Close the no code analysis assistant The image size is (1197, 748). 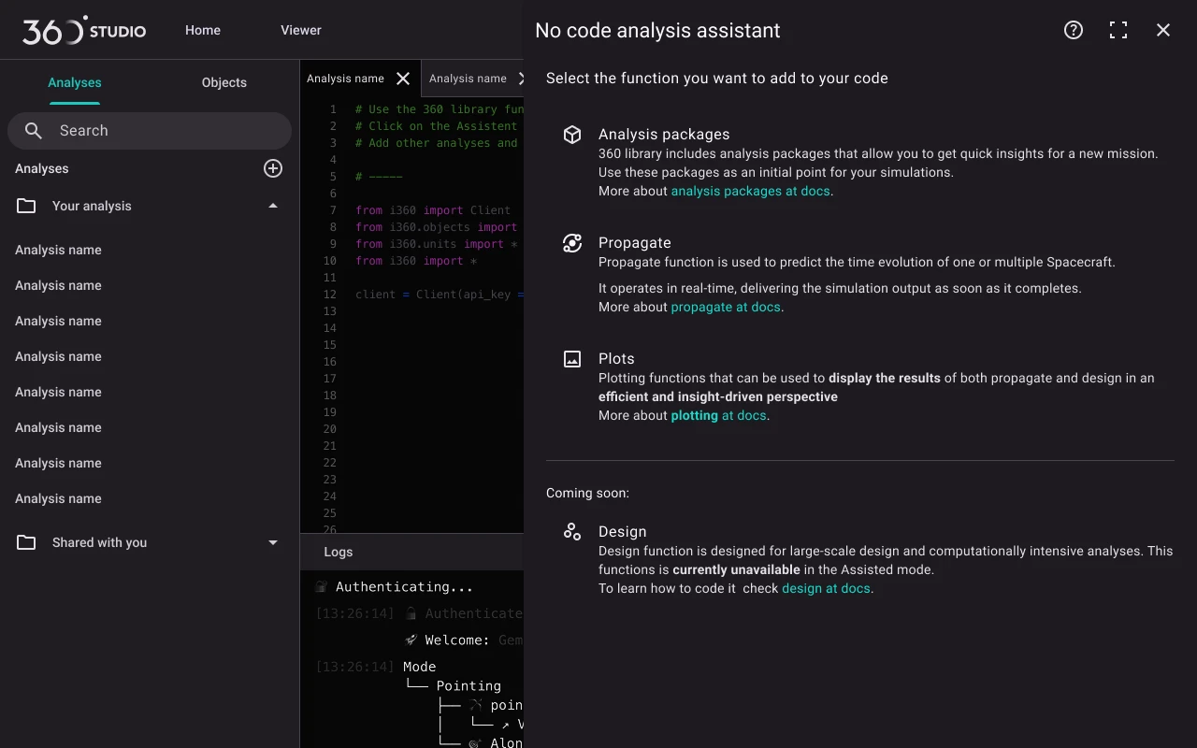[1163, 30]
